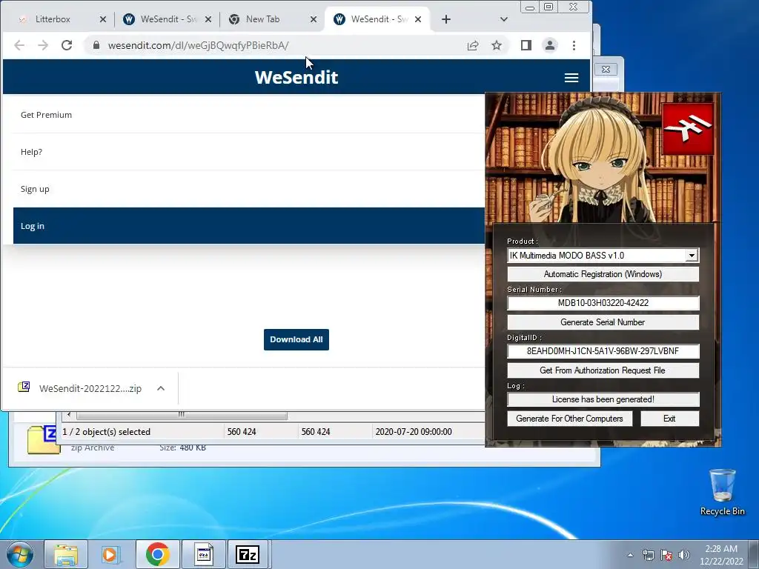Click the Download All button

pos(296,339)
